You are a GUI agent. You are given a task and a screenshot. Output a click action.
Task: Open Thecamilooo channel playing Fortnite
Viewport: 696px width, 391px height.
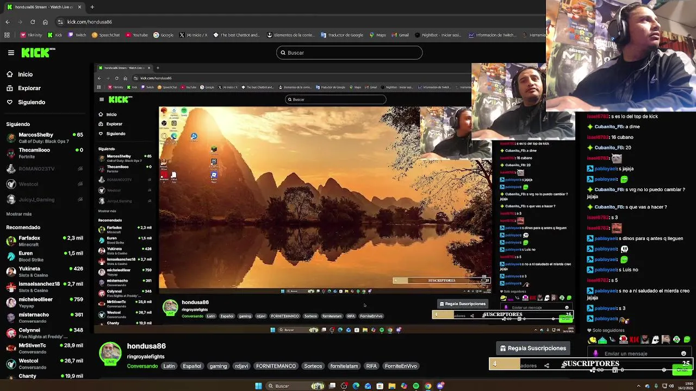(x=45, y=153)
